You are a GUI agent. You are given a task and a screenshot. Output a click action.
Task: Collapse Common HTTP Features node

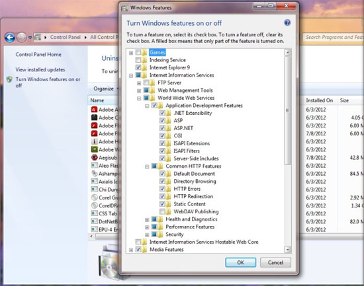click(x=147, y=166)
